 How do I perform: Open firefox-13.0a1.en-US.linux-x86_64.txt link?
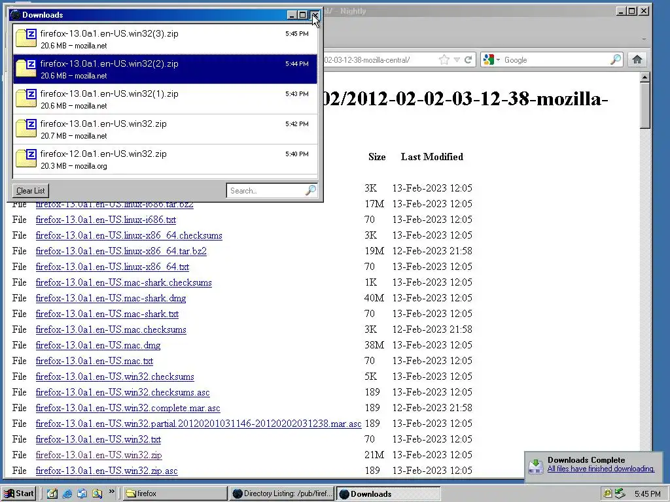click(112, 267)
